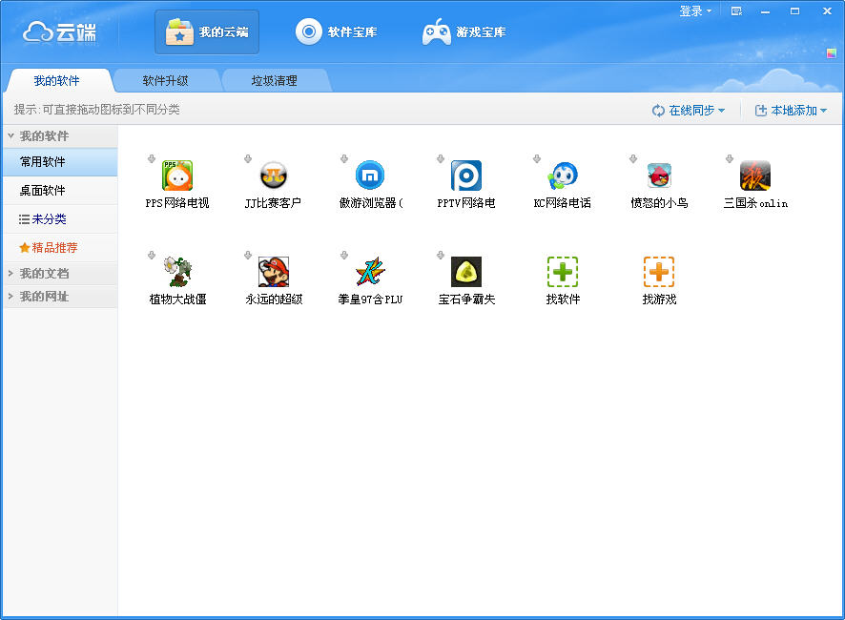Open the KC网络电话 icon
Image resolution: width=845 pixels, height=620 pixels.
click(563, 176)
